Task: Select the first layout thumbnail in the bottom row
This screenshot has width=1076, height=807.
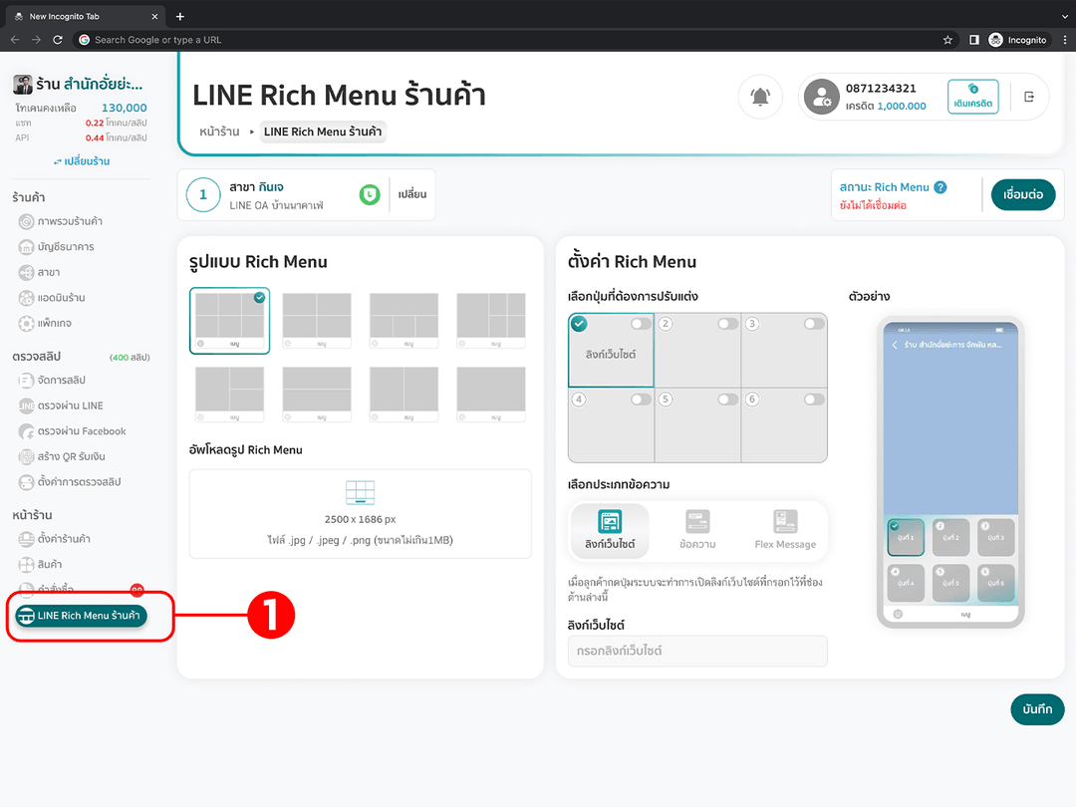Action: coord(229,394)
